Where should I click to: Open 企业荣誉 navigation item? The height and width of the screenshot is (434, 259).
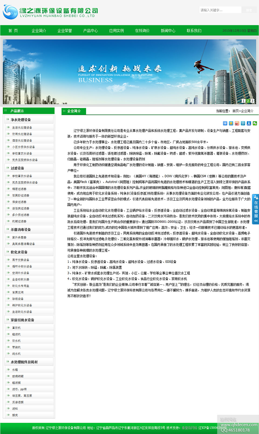[x=65, y=31]
